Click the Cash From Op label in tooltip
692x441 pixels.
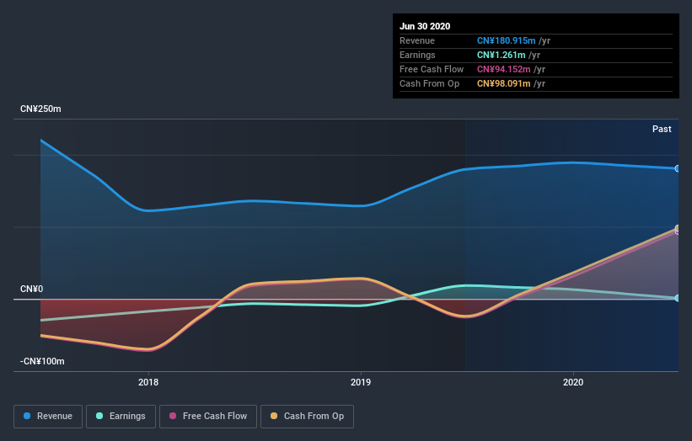click(429, 83)
